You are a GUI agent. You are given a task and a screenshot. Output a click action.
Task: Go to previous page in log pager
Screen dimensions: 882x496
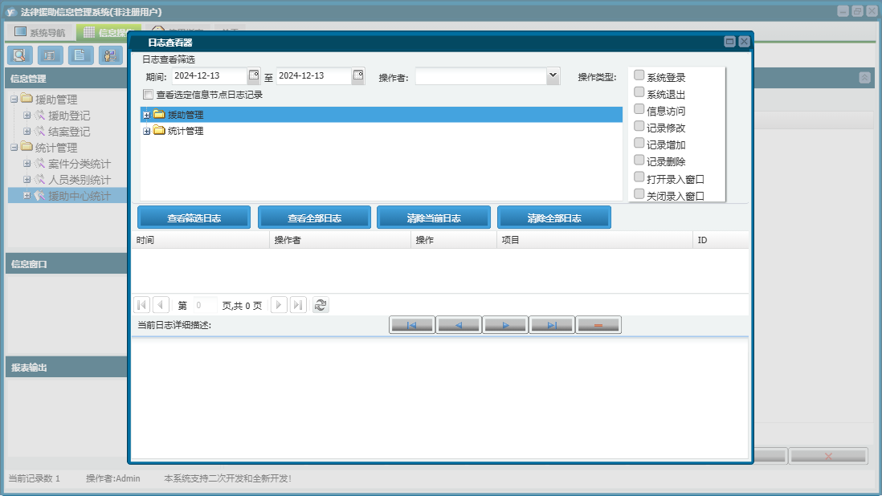click(161, 305)
